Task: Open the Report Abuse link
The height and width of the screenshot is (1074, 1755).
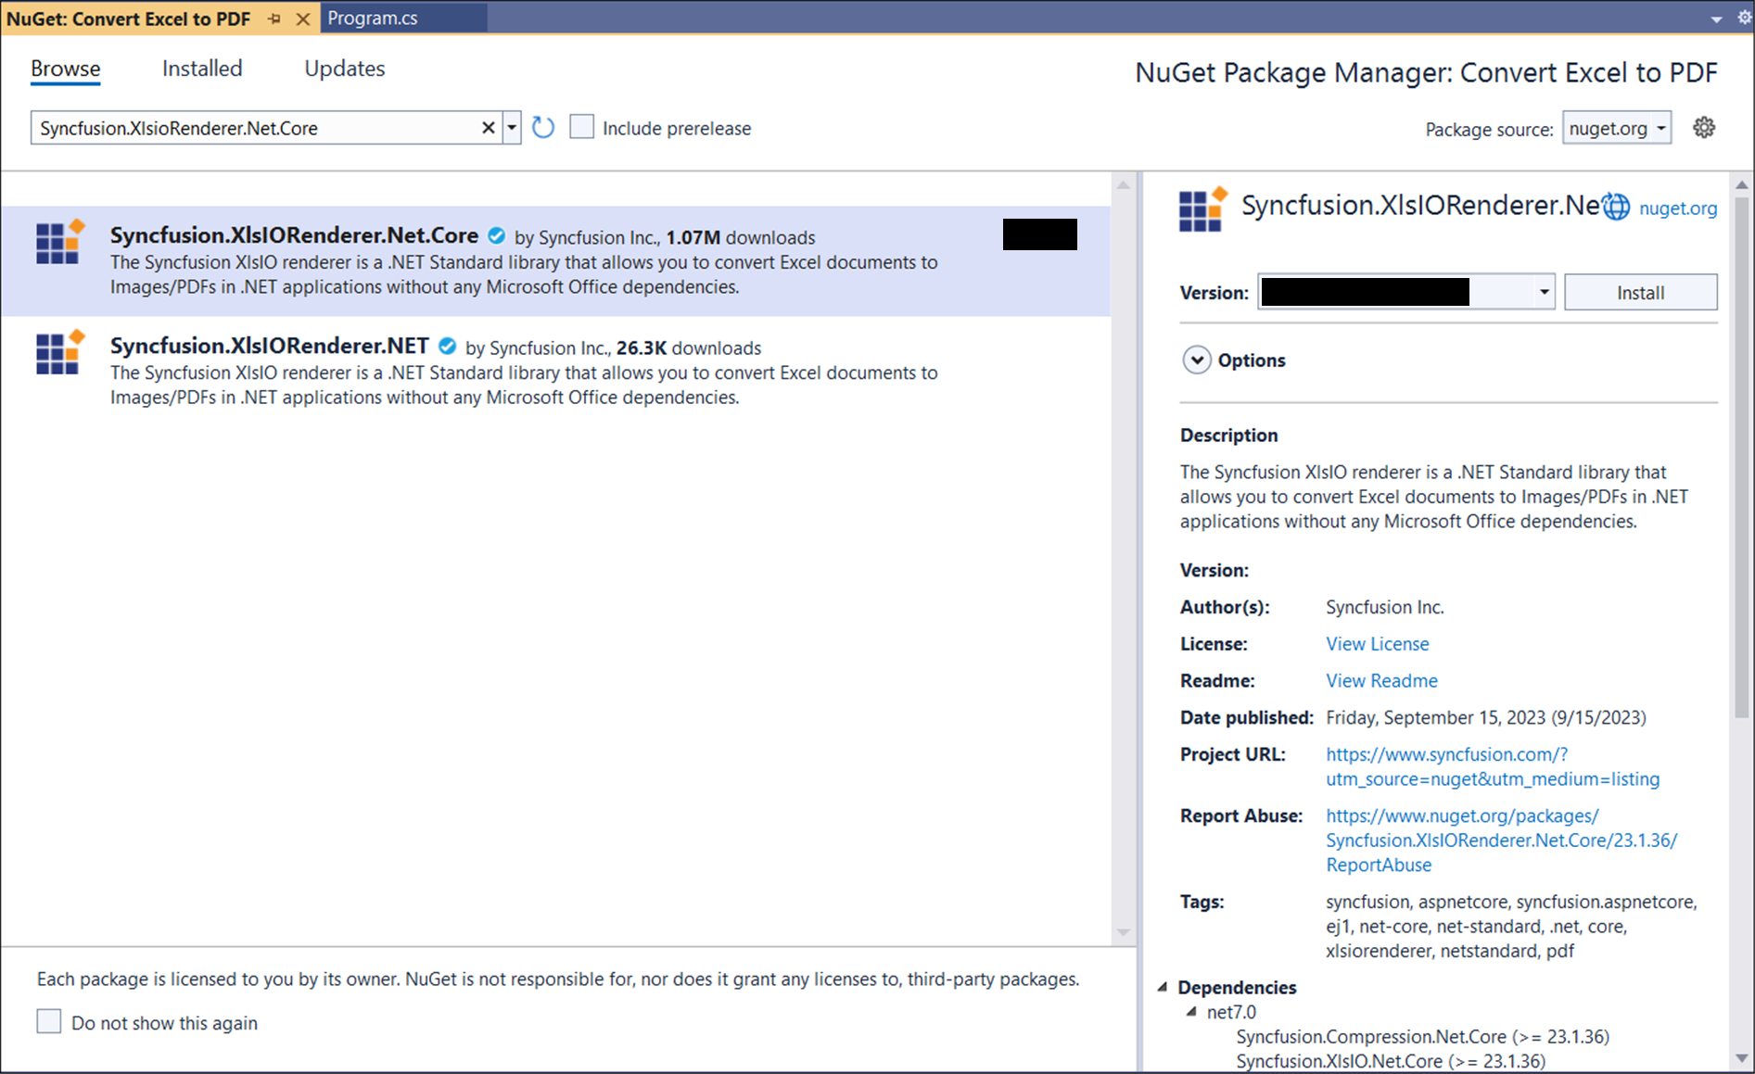Action: [x=1501, y=840]
